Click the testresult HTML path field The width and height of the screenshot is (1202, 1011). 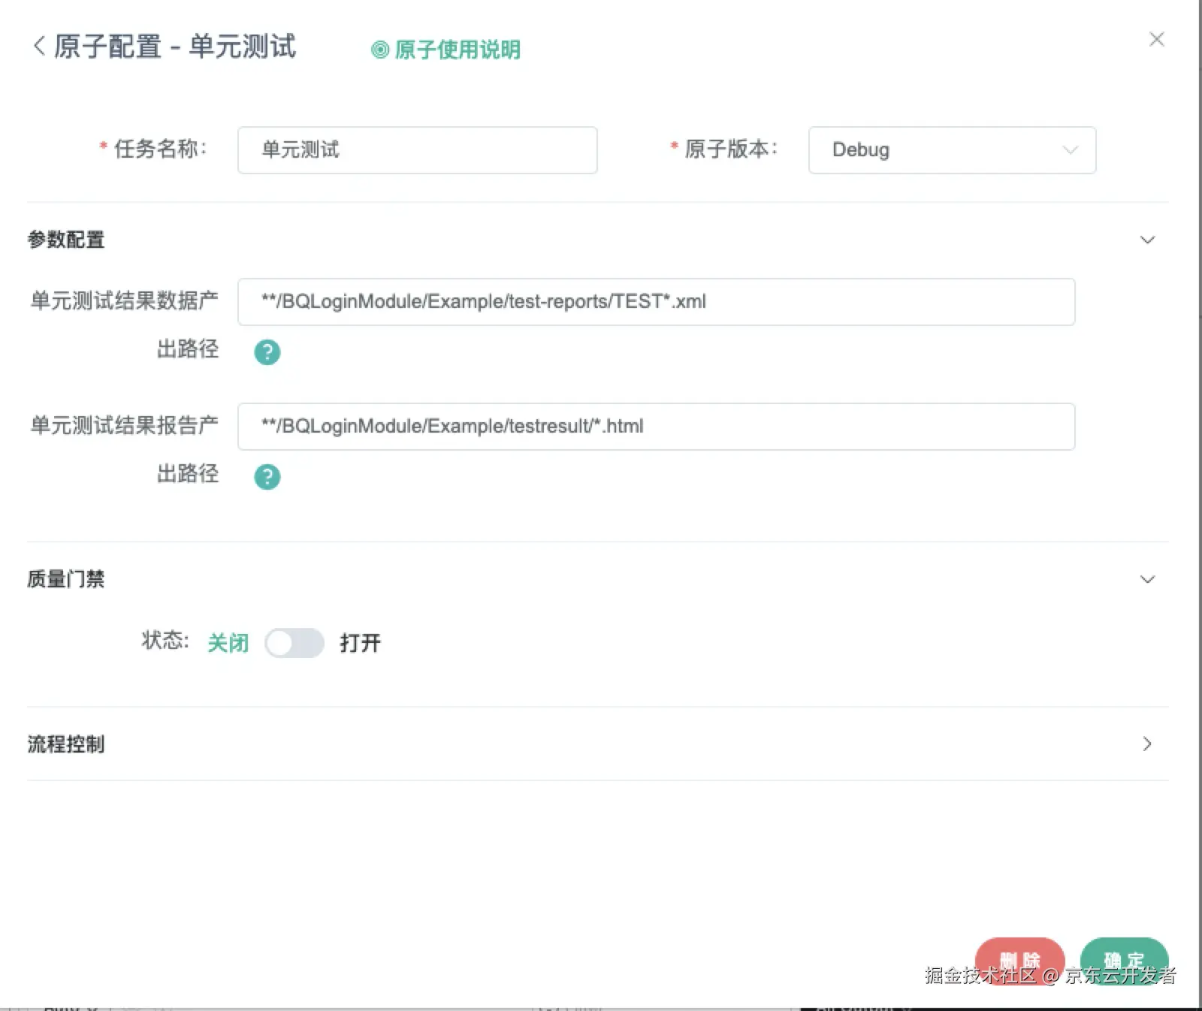tap(657, 427)
